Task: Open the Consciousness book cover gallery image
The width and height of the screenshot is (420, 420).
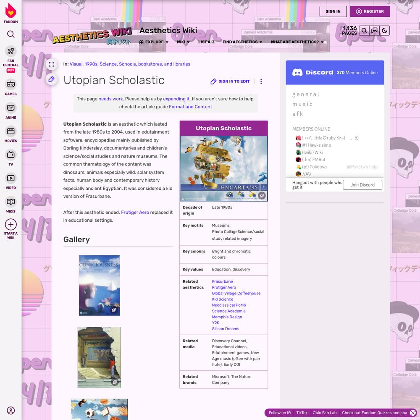Action: [100, 285]
